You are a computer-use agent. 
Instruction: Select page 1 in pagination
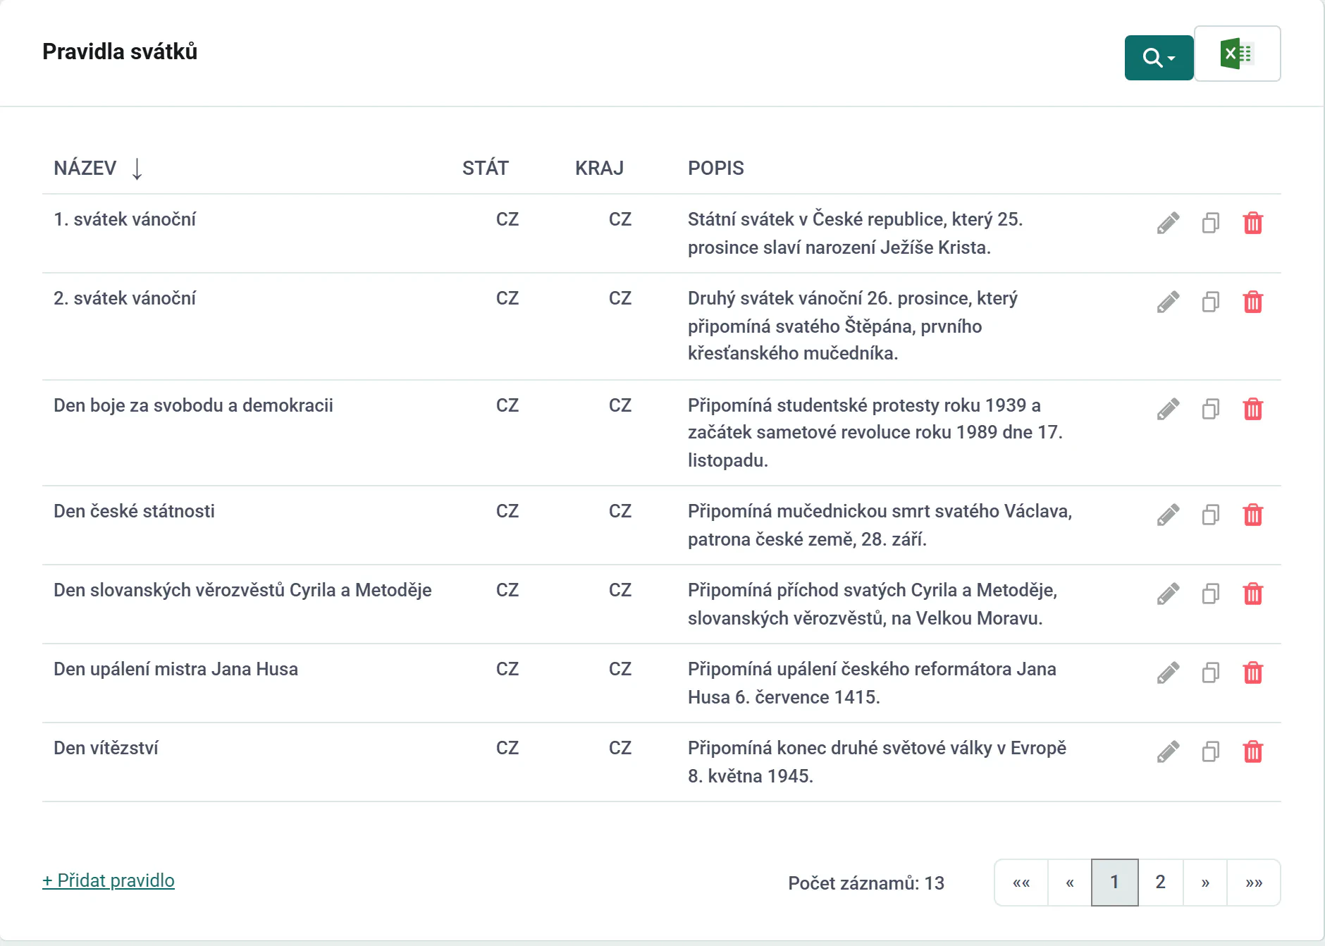point(1115,883)
